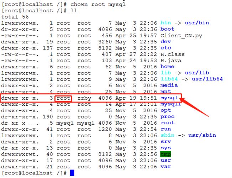Click the blue terminal cursor block
The height and width of the screenshot is (178, 232).
(72, 173)
